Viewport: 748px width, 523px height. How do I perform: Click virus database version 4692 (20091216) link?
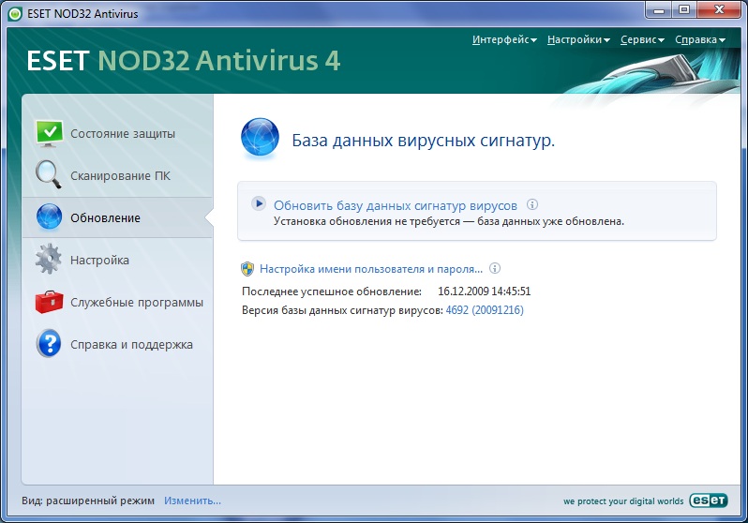484,310
